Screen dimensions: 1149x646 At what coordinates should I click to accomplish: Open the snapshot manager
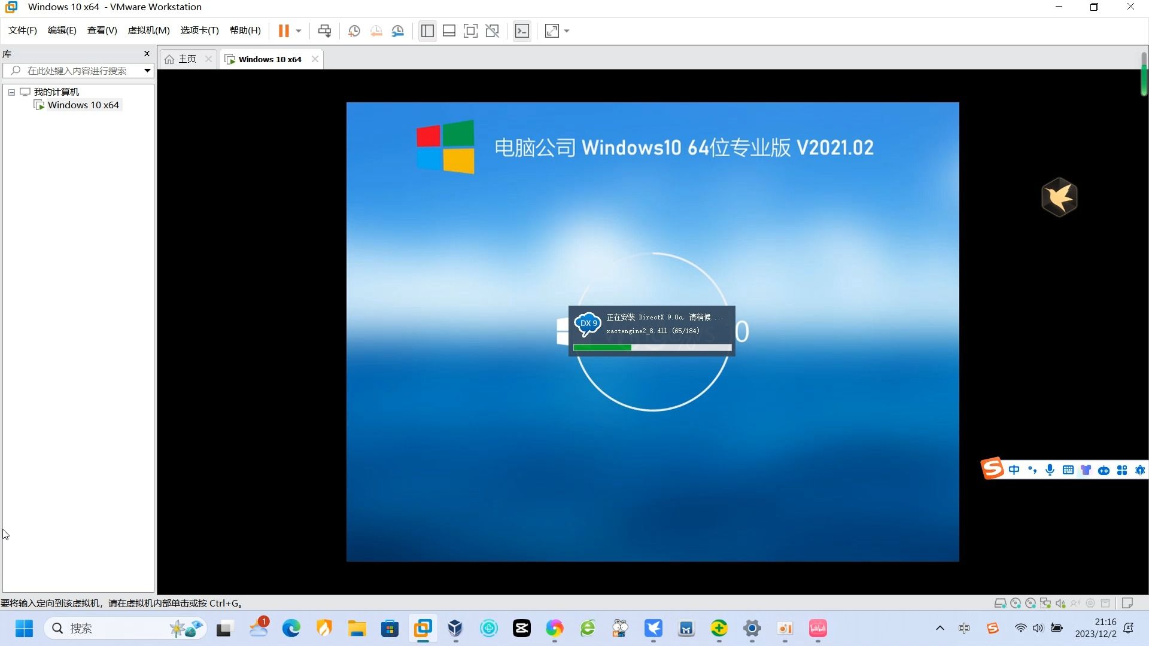398,31
